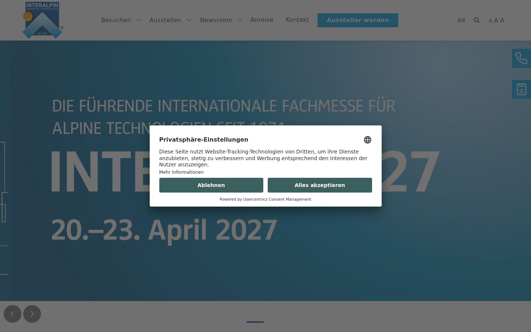The image size is (531, 332).
Task: Open the Ausstellen menu item
Action: click(x=165, y=20)
